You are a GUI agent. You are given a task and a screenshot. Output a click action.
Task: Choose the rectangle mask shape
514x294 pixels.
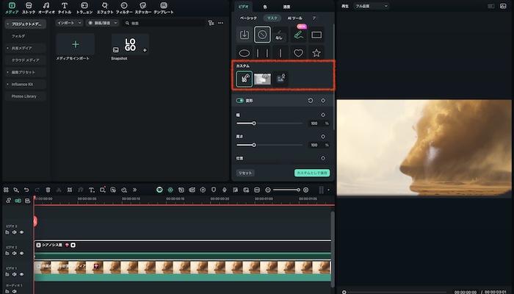point(316,34)
